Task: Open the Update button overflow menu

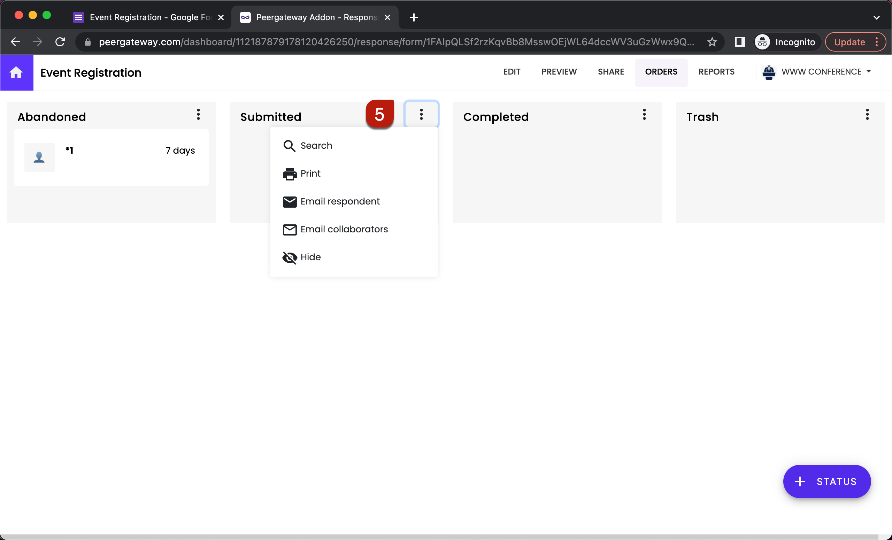Action: 877,41
